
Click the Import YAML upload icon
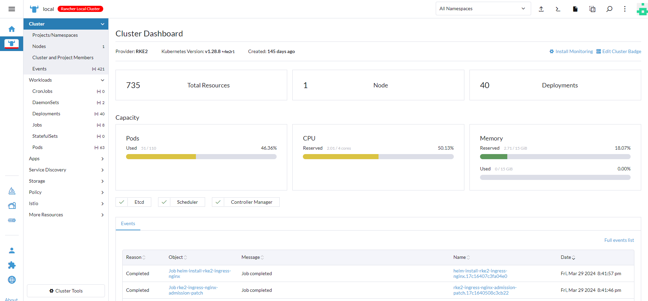(541, 9)
